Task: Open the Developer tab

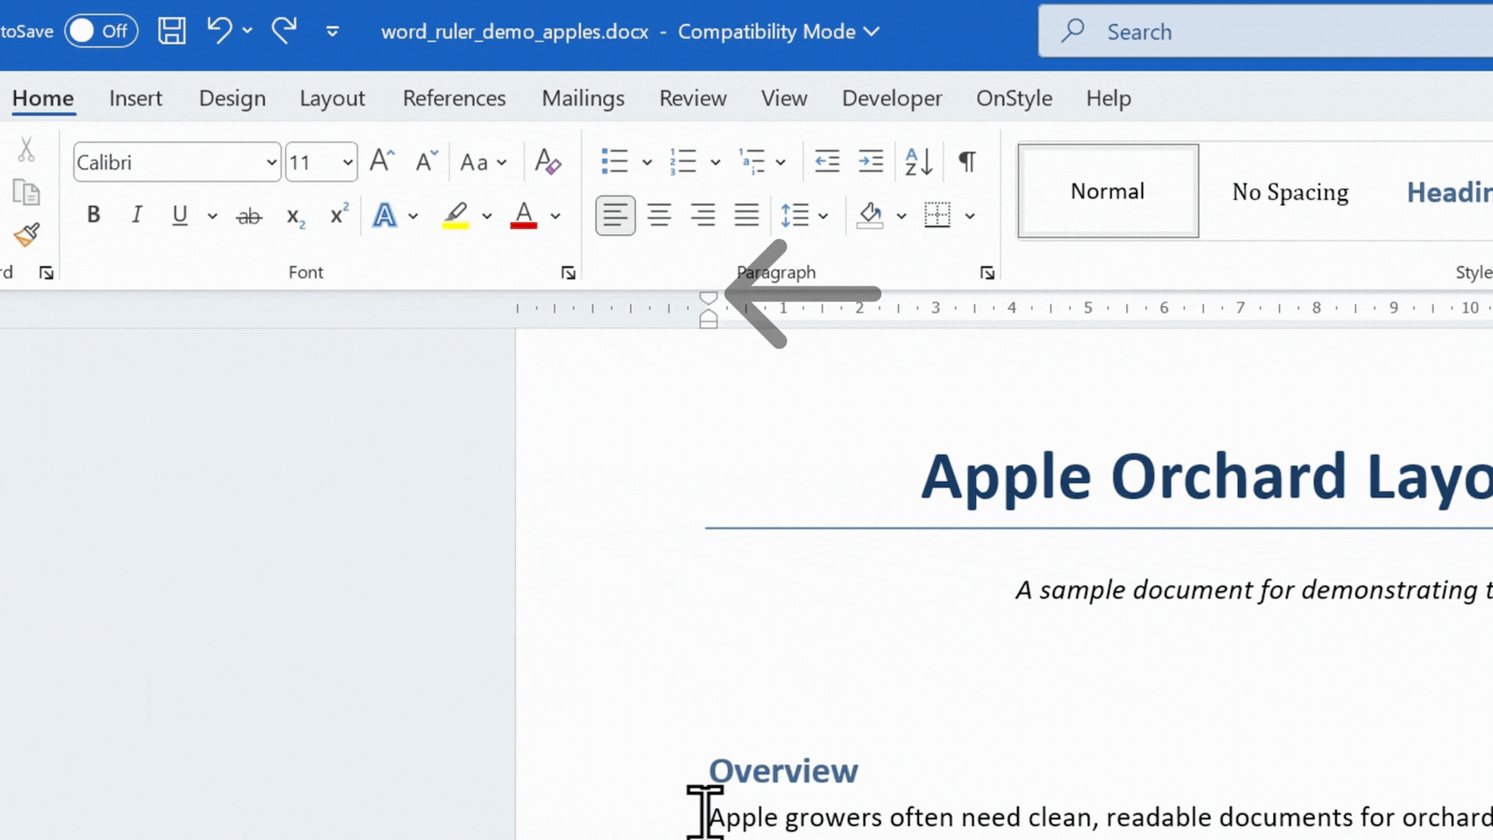Action: [892, 98]
